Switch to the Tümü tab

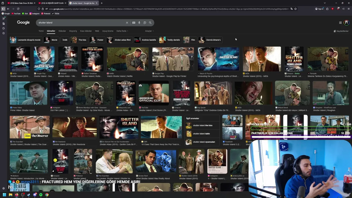click(x=41, y=31)
